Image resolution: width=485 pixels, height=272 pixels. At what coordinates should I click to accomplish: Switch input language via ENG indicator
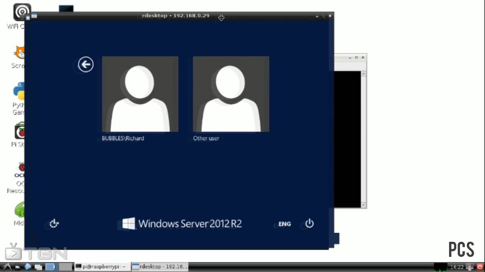285,224
